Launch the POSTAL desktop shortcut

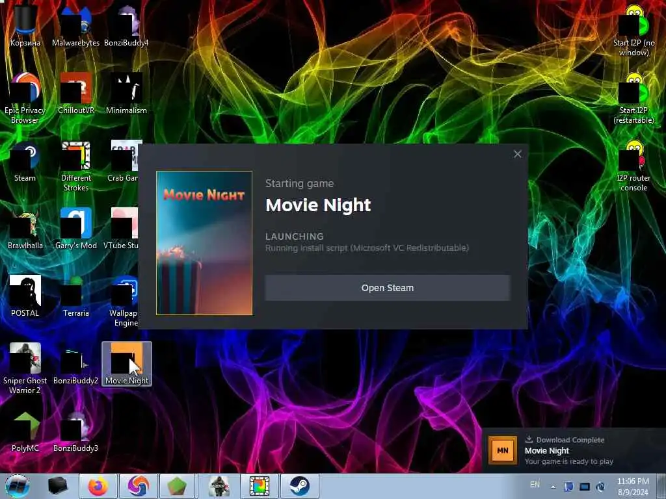[x=25, y=296]
